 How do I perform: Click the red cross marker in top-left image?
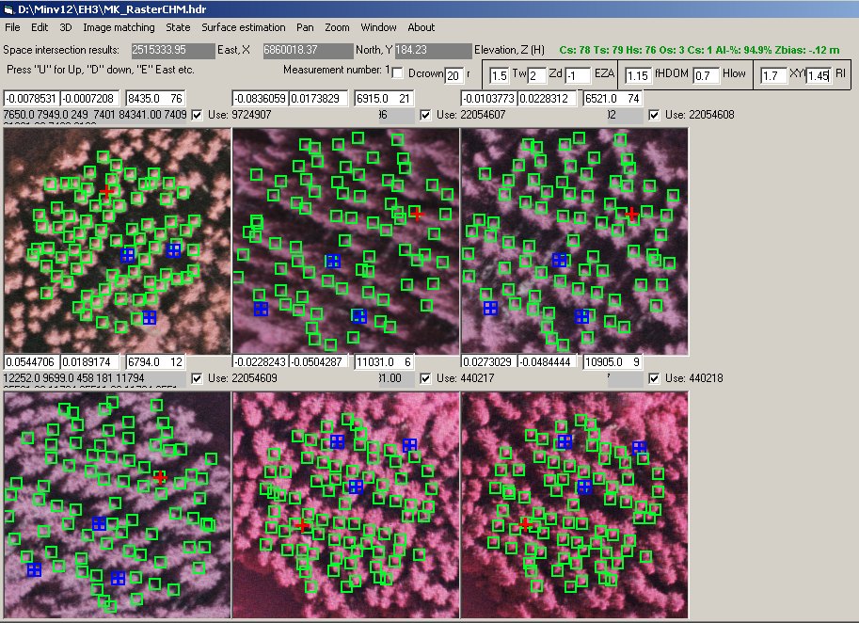point(107,192)
